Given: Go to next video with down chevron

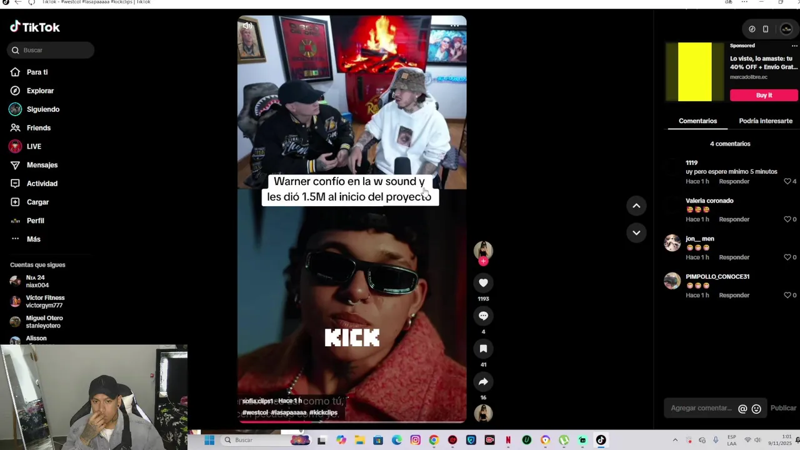Looking at the screenshot, I should pos(636,232).
